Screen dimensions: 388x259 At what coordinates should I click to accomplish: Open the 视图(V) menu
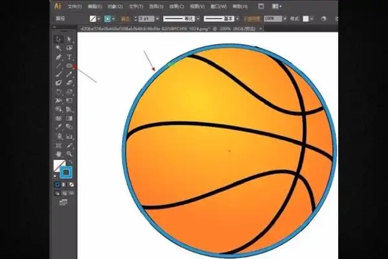coord(197,6)
